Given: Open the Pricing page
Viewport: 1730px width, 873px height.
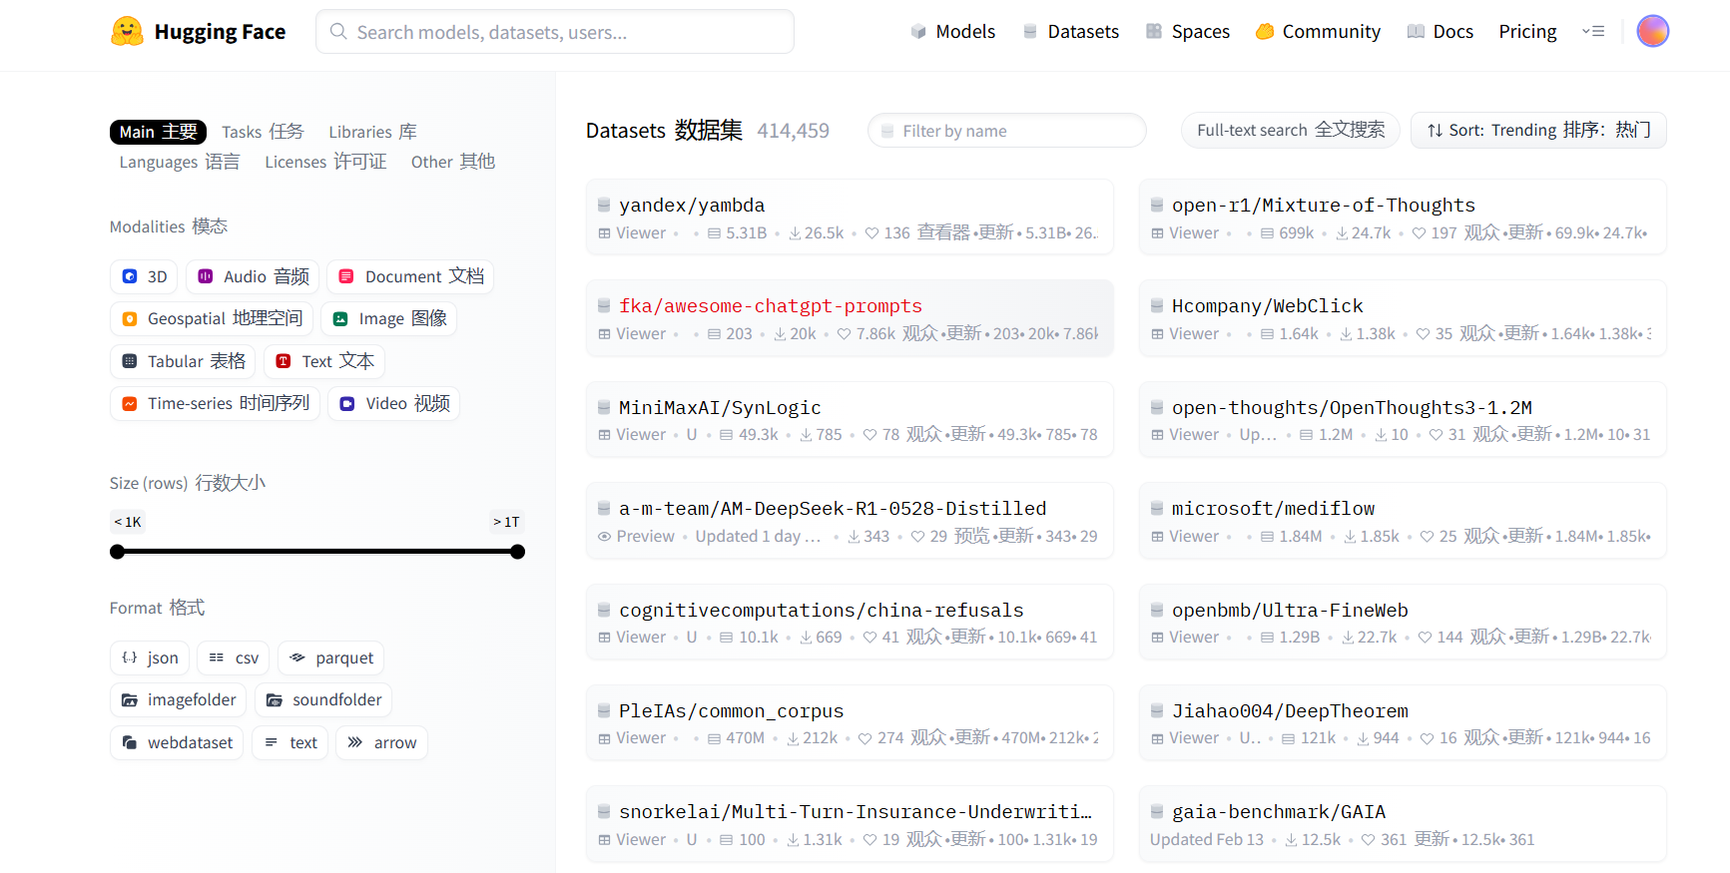Looking at the screenshot, I should click(x=1527, y=32).
